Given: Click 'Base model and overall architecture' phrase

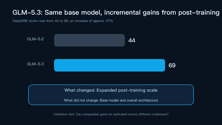Looking at the screenshot, I should [129, 100].
